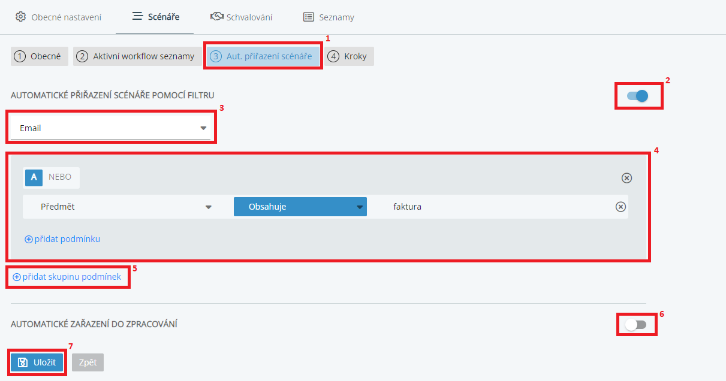Click the floppy disk icon on Uložit
This screenshot has width=726, height=381.
click(23, 362)
